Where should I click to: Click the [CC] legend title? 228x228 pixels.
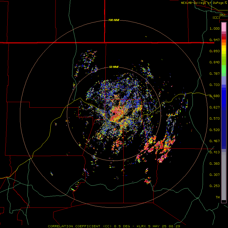pos(216,17)
